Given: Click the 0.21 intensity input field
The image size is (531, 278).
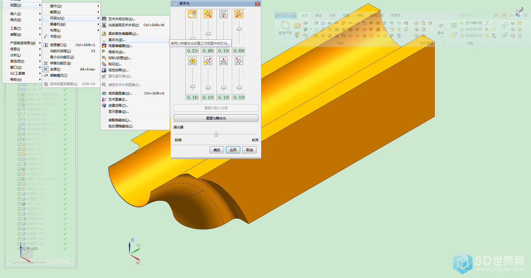Looking at the screenshot, I should pos(192,51).
